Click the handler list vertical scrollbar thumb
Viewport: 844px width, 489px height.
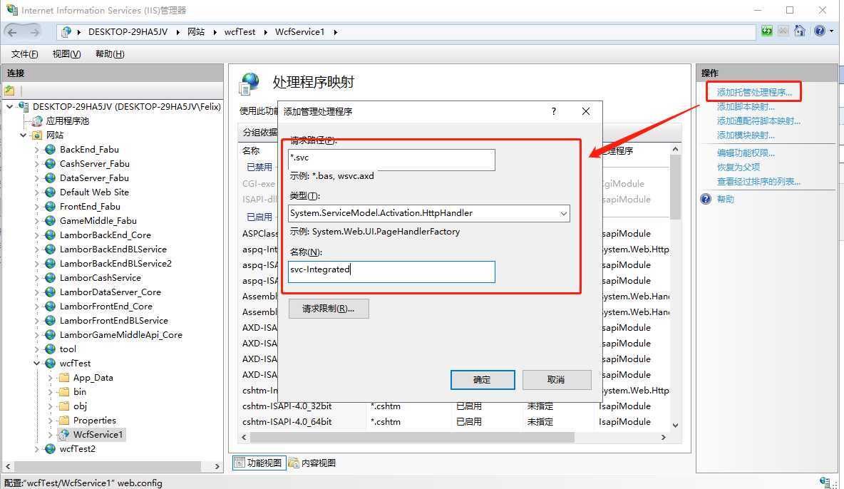[675, 187]
